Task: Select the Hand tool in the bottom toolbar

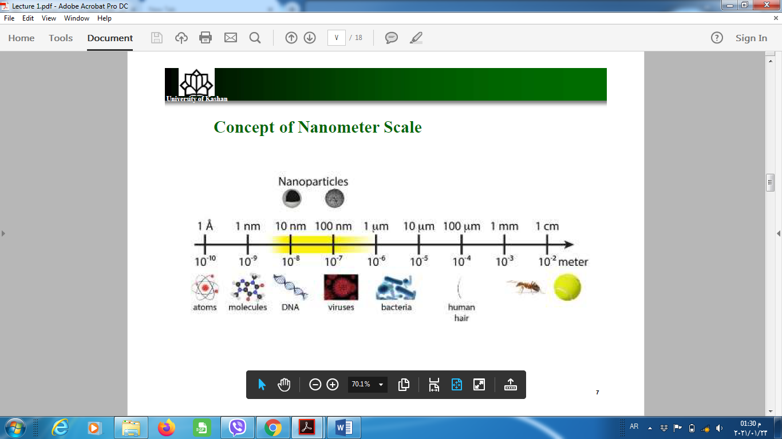Action: (284, 385)
